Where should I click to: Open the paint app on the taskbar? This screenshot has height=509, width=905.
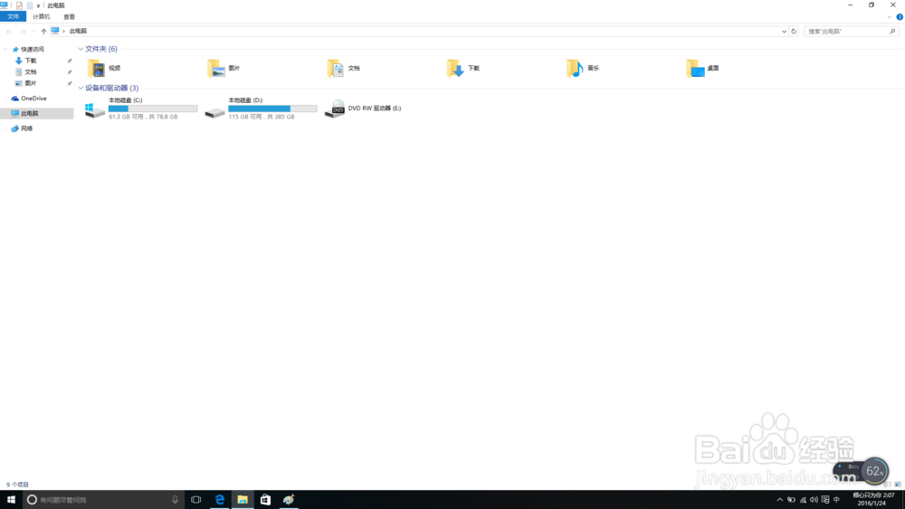click(289, 500)
